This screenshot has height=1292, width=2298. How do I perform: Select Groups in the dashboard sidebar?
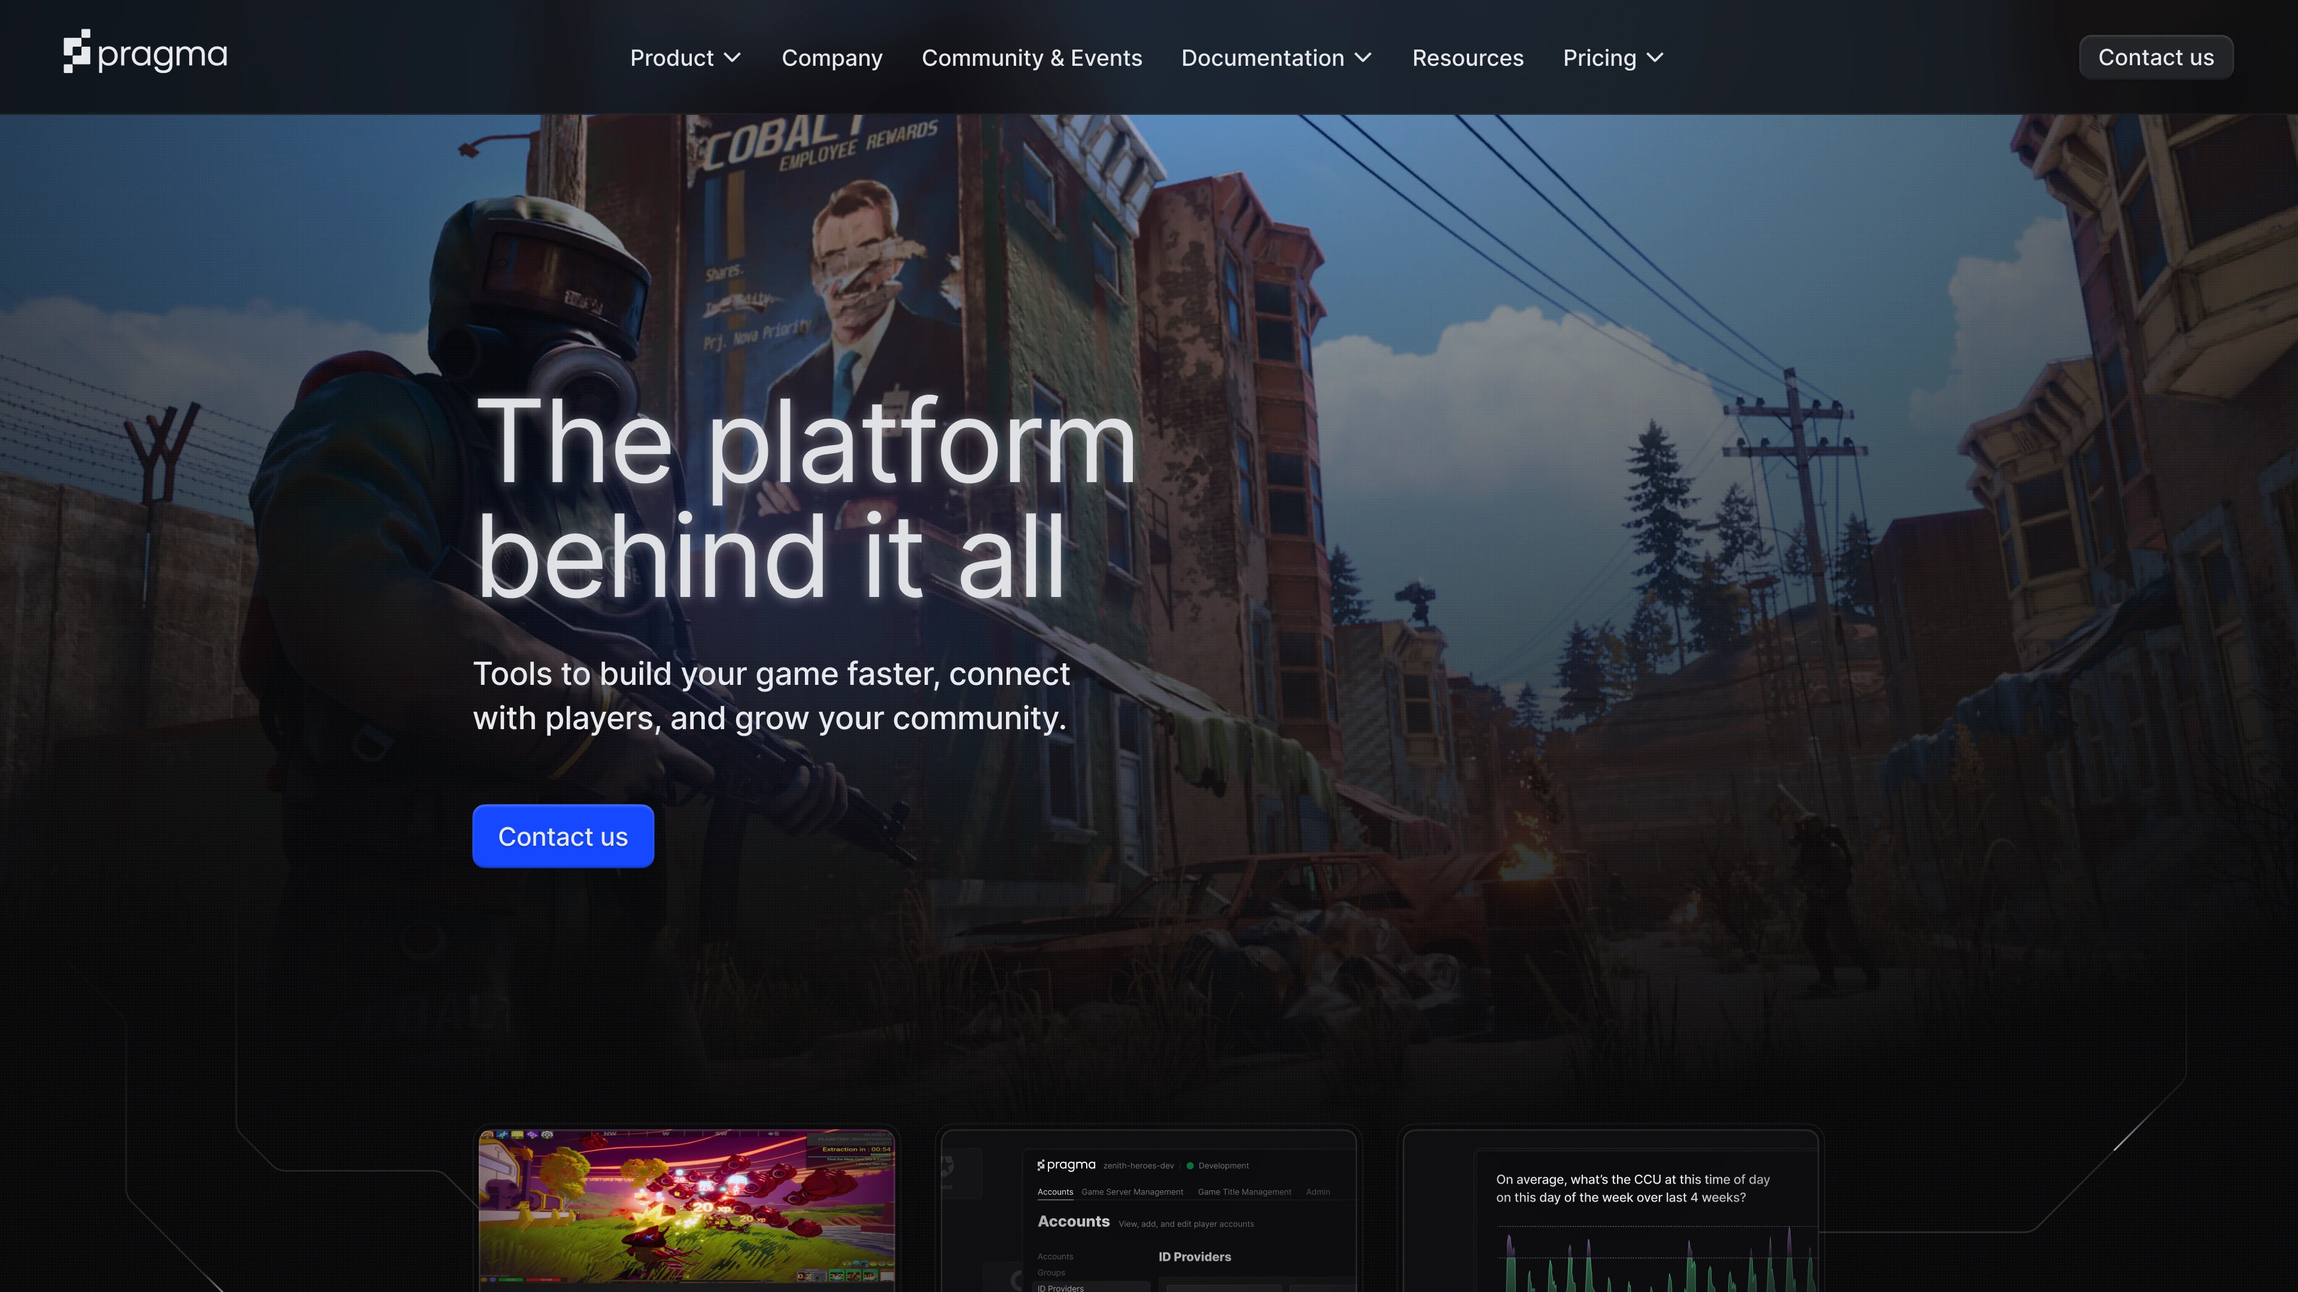pos(1051,1272)
